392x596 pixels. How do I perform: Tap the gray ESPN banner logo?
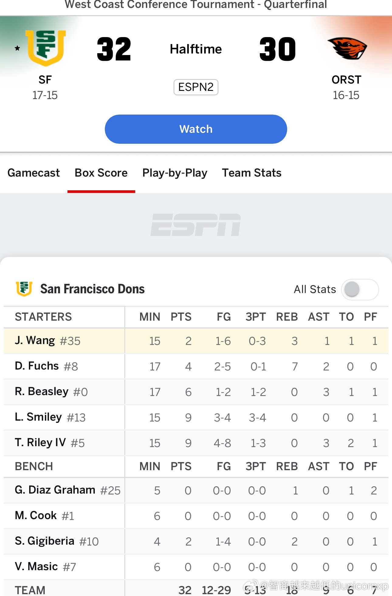pyautogui.click(x=196, y=225)
